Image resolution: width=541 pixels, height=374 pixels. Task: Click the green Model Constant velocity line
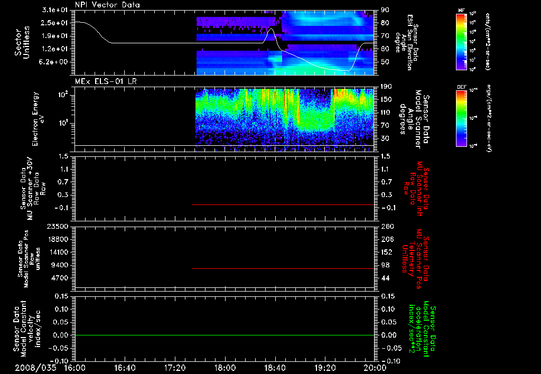[225, 335]
